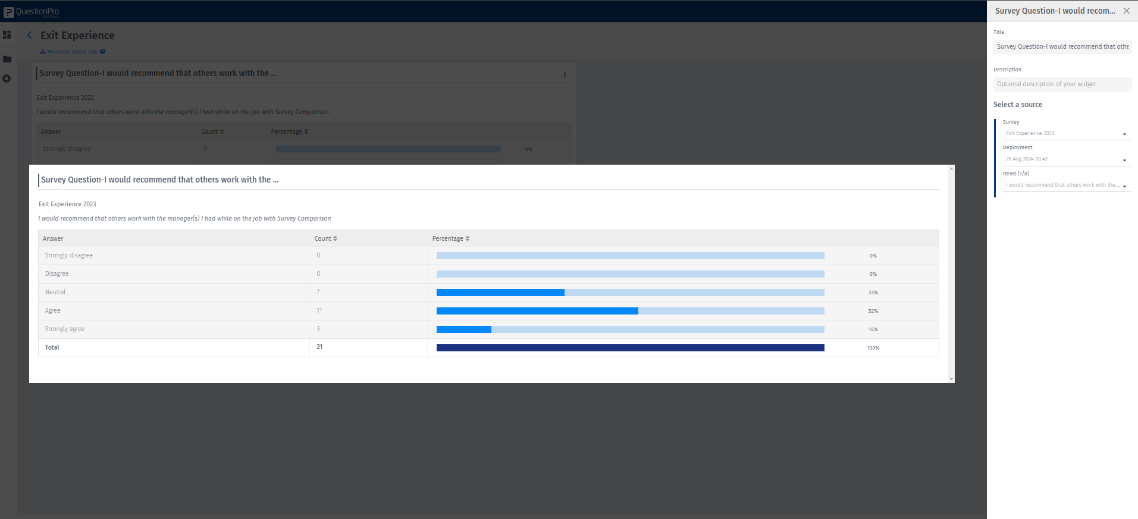Click the Strongly agree answer row
1138x519 pixels.
coord(488,329)
